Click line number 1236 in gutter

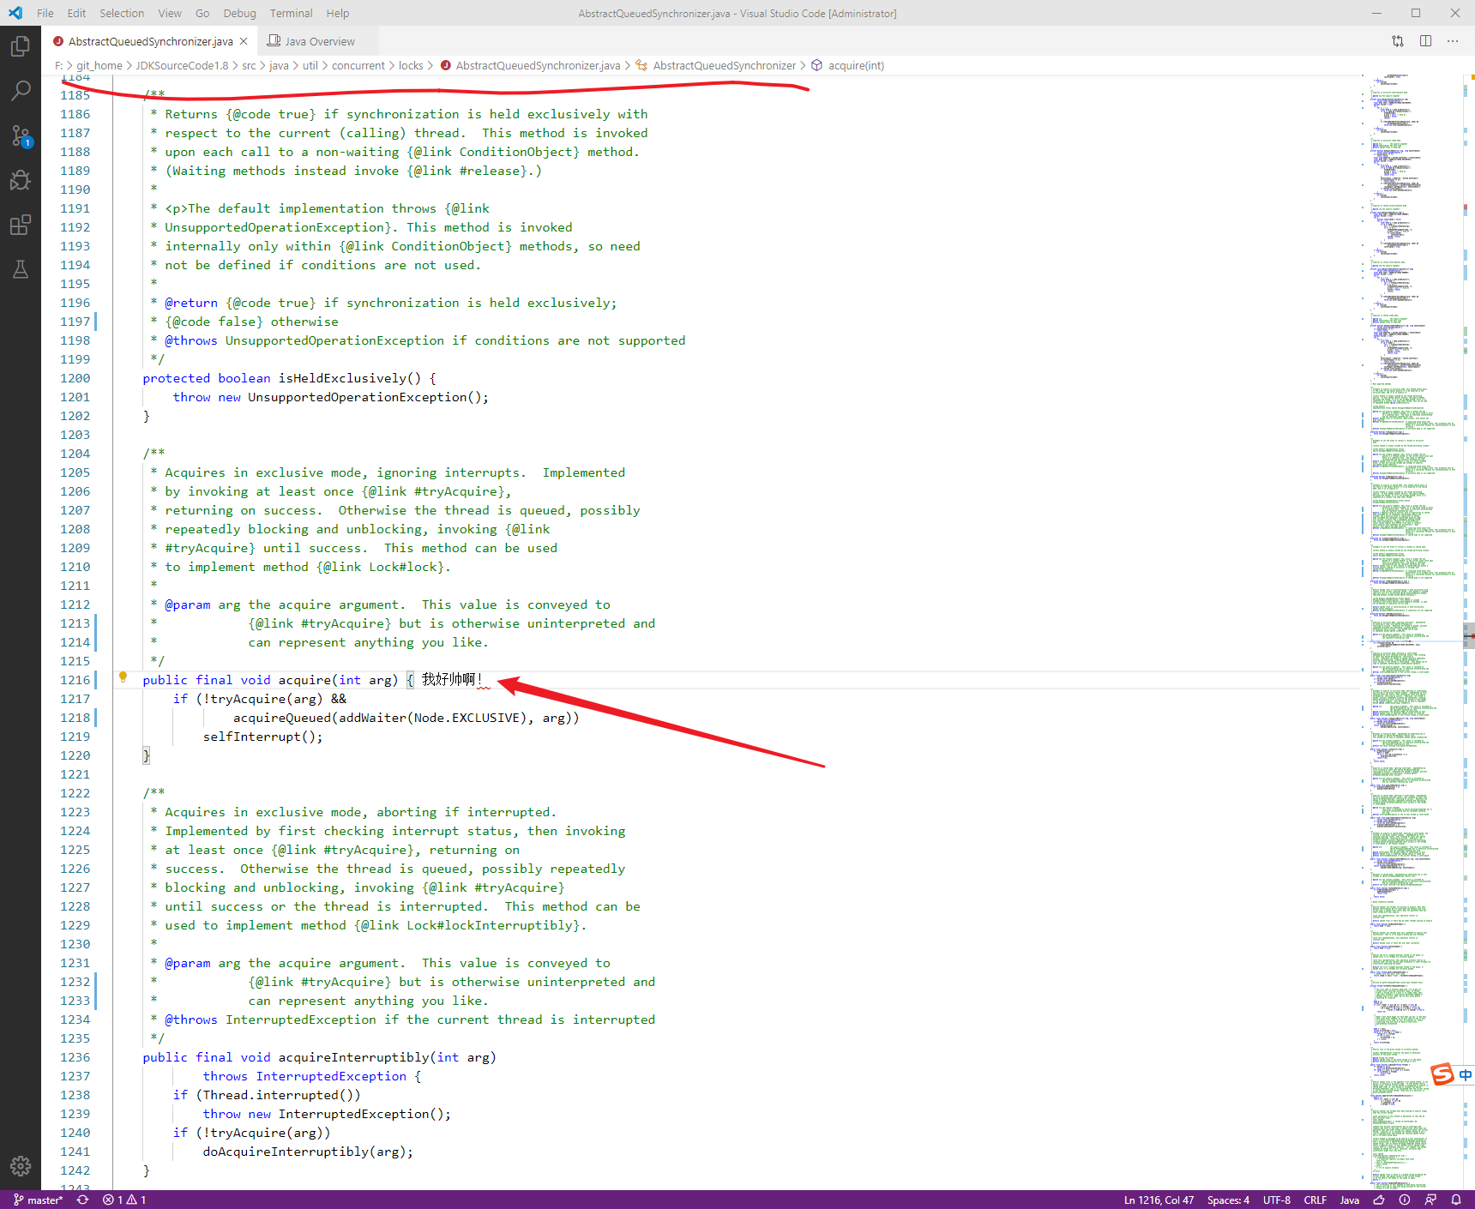(x=75, y=1057)
